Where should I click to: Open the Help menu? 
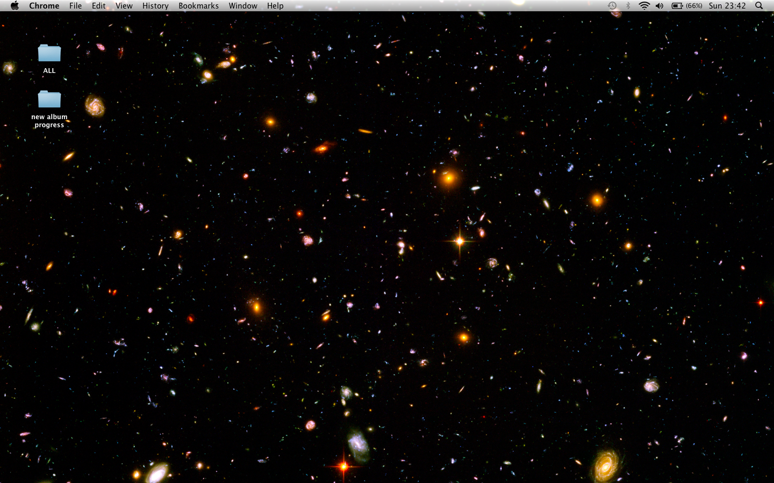click(x=275, y=6)
